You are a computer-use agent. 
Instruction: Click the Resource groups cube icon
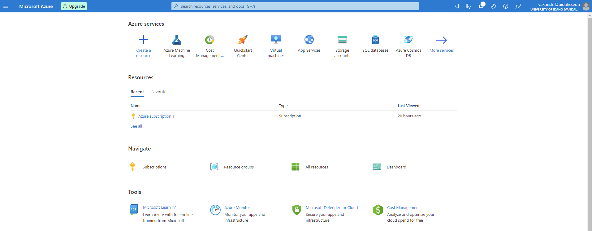pos(214,167)
